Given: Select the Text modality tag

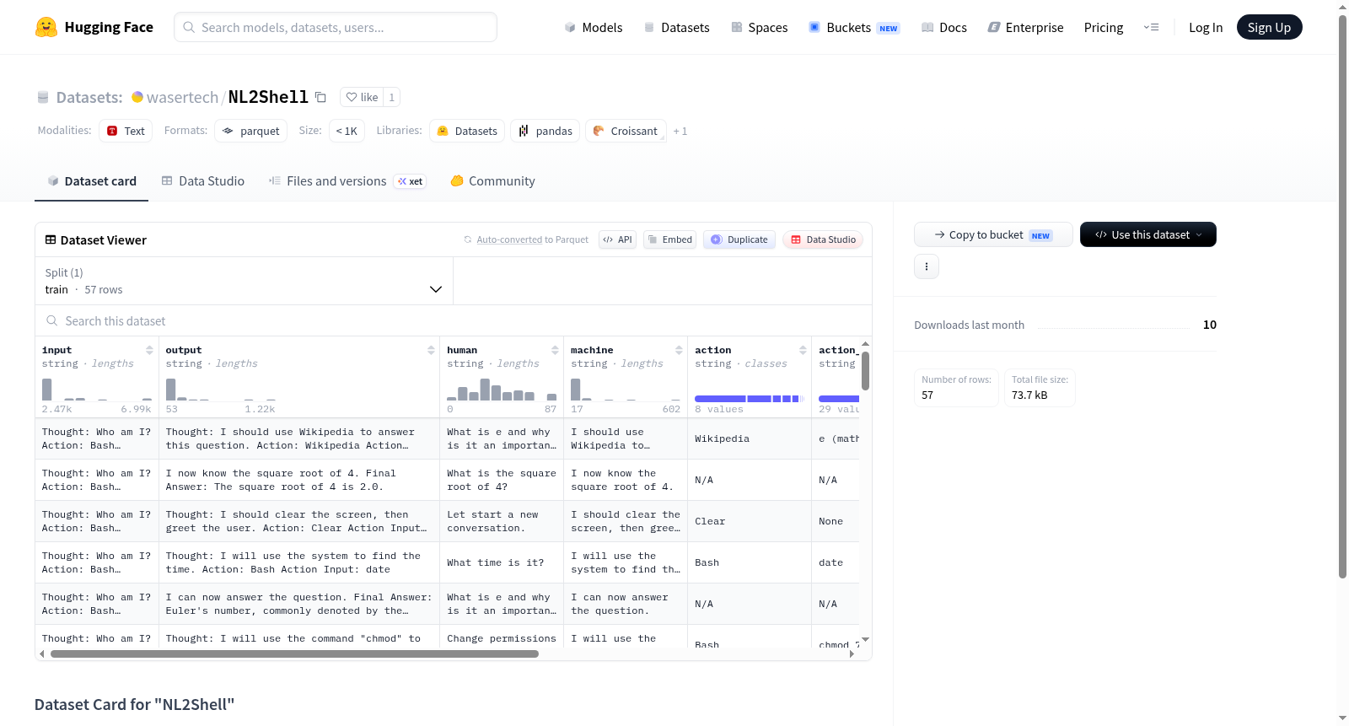Looking at the screenshot, I should (126, 131).
